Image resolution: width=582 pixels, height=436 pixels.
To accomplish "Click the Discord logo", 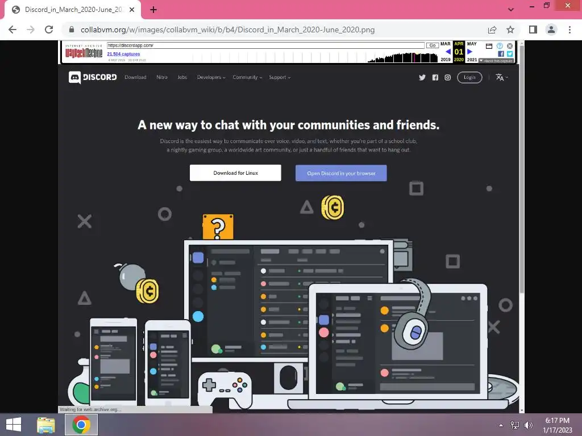I will pyautogui.click(x=93, y=77).
